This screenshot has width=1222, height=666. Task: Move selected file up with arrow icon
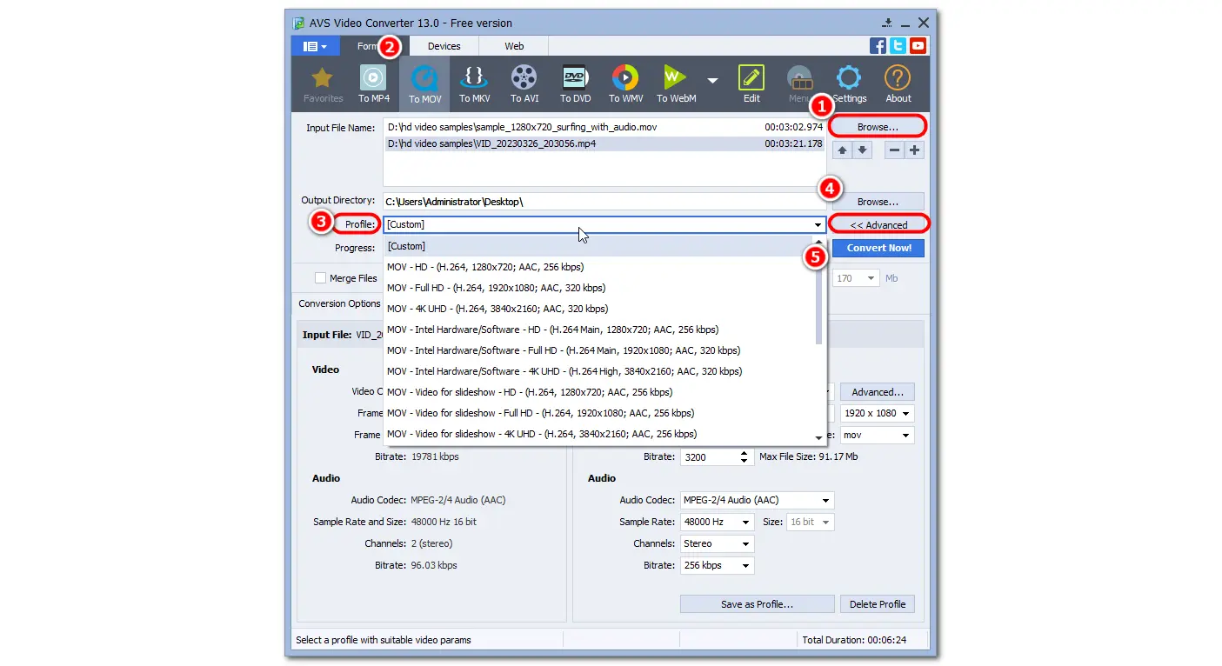point(842,150)
